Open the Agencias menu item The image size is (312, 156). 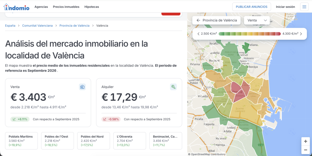[x=41, y=7]
